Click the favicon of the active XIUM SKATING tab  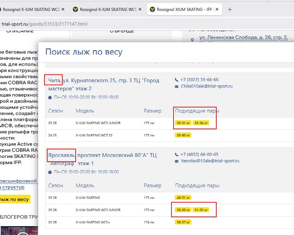[152, 9]
